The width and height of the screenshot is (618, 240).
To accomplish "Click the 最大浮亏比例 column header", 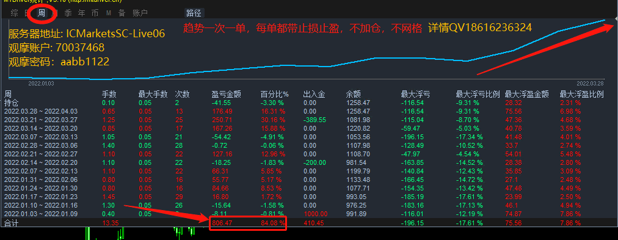I will (478, 94).
